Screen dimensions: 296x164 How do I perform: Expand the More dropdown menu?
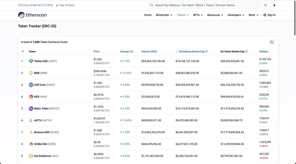253,15
